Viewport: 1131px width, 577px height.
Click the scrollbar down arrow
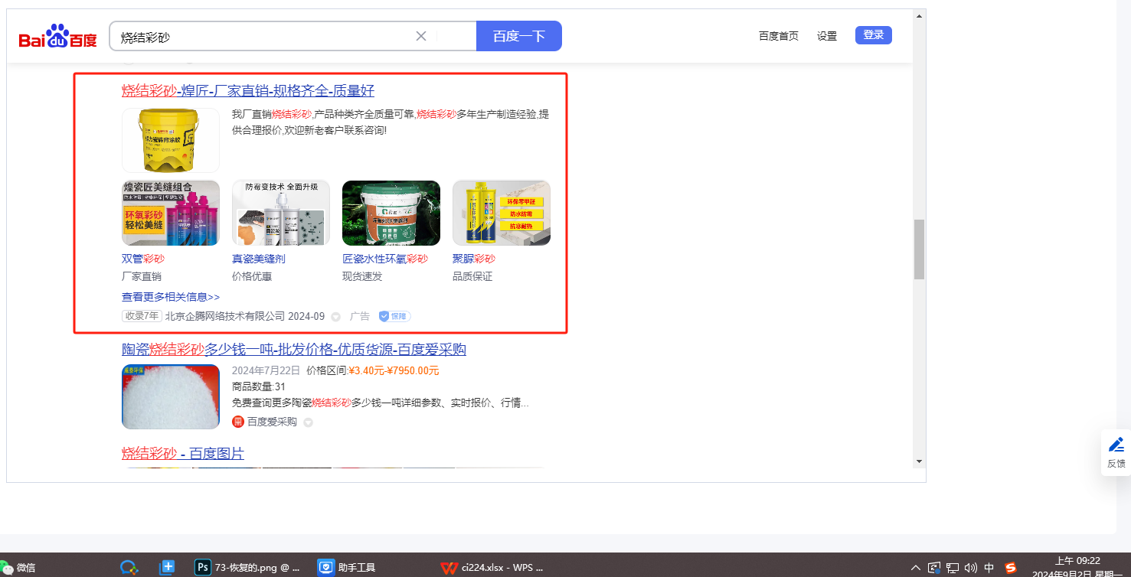pyautogui.click(x=919, y=461)
